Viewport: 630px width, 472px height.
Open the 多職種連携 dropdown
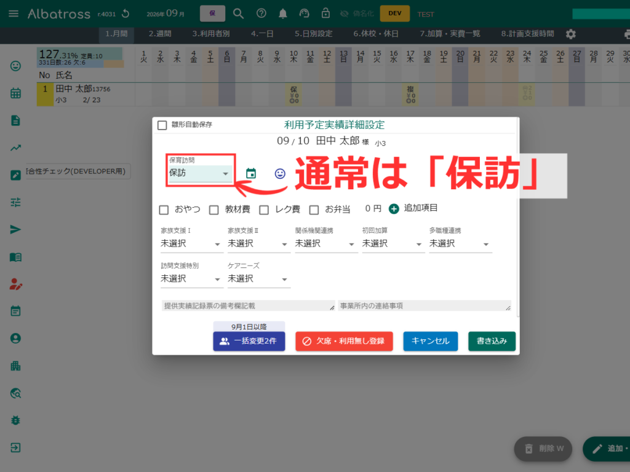coord(460,243)
